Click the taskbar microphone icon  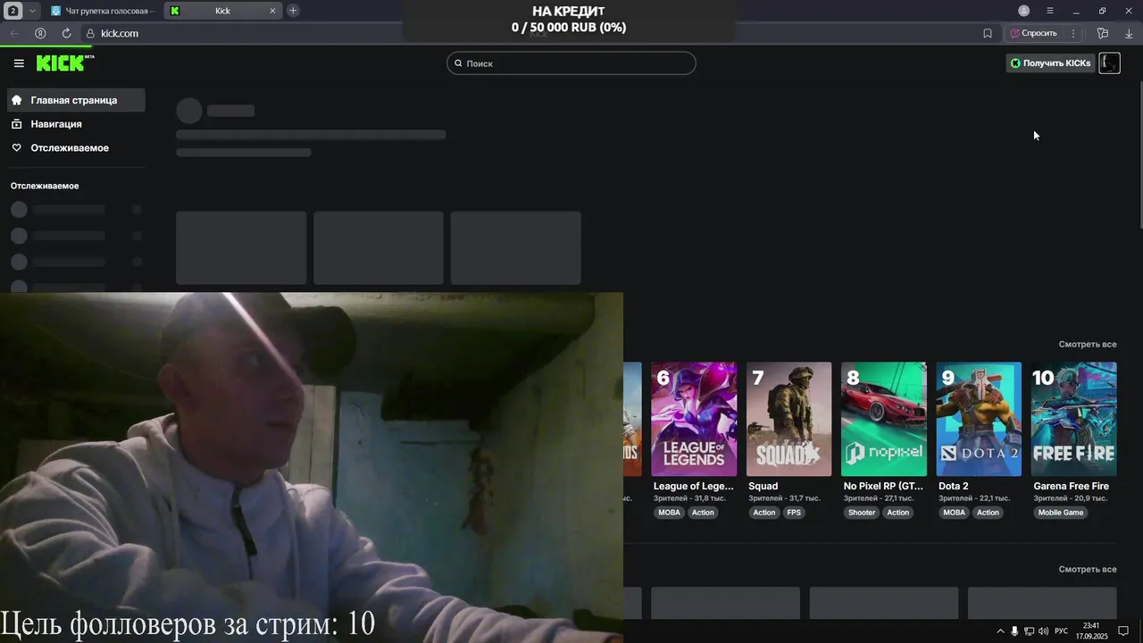click(x=1014, y=631)
